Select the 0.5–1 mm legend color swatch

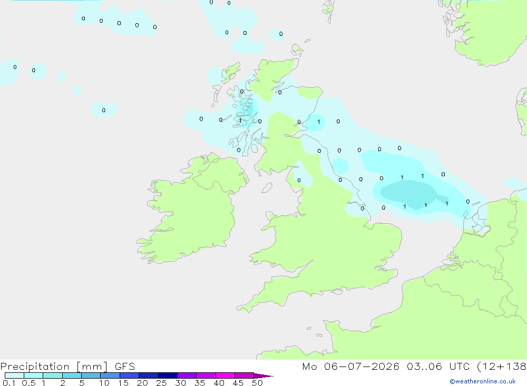click(33, 375)
